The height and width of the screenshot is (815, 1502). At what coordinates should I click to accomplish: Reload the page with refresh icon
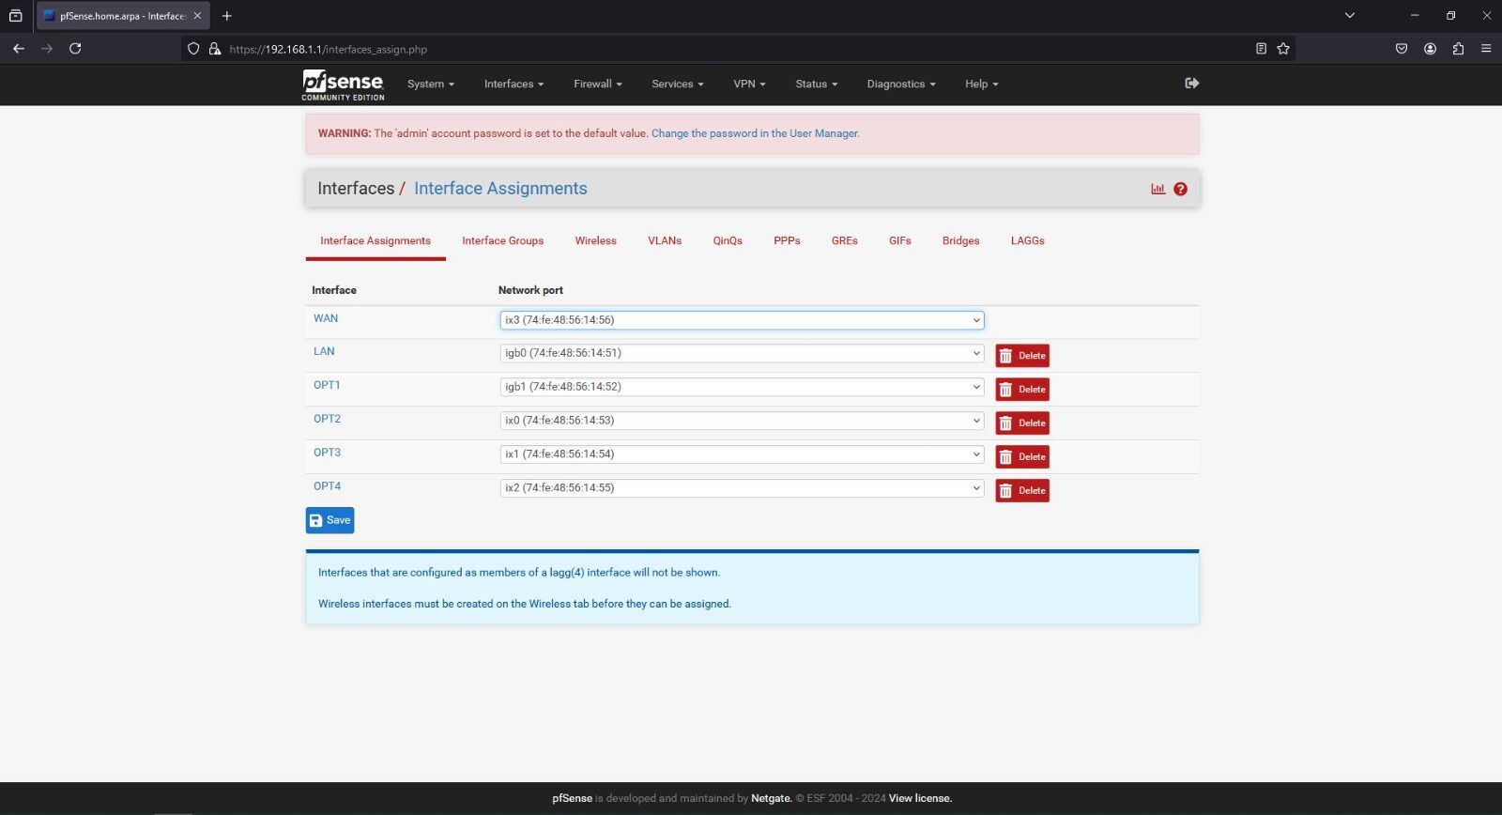(75, 49)
